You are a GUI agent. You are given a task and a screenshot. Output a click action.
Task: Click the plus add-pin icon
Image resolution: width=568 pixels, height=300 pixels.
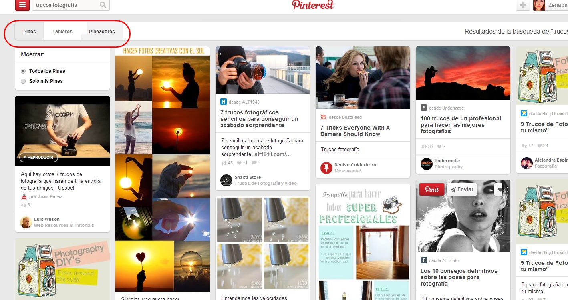[522, 5]
